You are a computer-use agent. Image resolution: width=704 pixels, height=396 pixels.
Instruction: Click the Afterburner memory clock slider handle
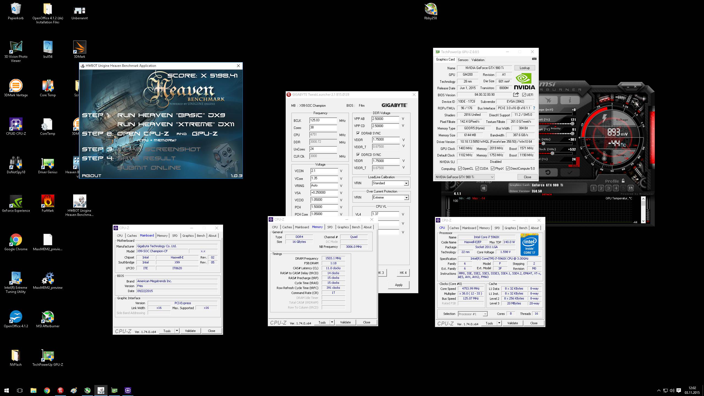(552, 153)
